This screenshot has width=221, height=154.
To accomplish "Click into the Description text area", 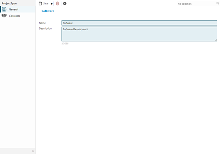I will pyautogui.click(x=139, y=34).
